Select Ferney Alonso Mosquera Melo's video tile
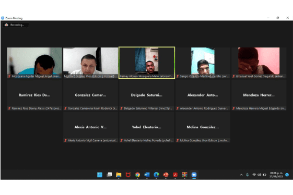The width and height of the screenshot is (293, 195). 147,63
